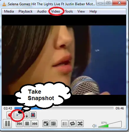Seek on the blue progress bar
The image size is (129, 132).
coord(64,108)
